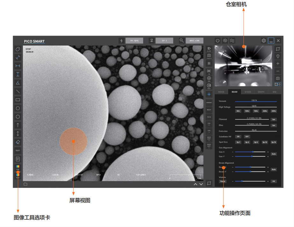Select the ruler measurement tool at top of toolbar
This screenshot has height=227, width=294.
[18, 49]
